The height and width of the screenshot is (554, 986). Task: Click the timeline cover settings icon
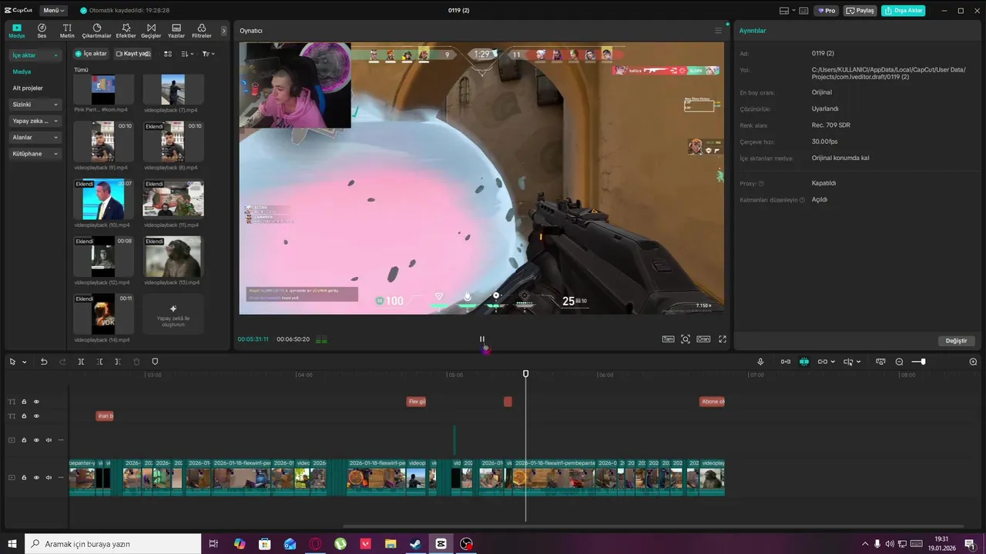(x=880, y=362)
